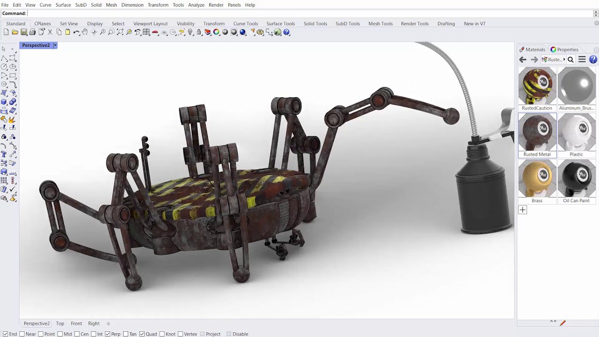The width and height of the screenshot is (599, 337).
Task: Click the blue Help icon in Materials panel
Action: point(593,59)
